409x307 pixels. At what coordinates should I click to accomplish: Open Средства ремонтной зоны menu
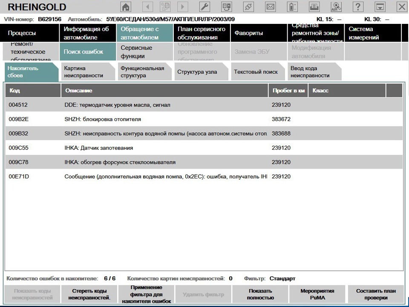316,33
